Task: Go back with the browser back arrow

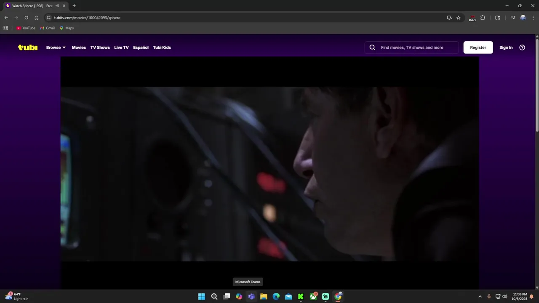Action: point(6,18)
